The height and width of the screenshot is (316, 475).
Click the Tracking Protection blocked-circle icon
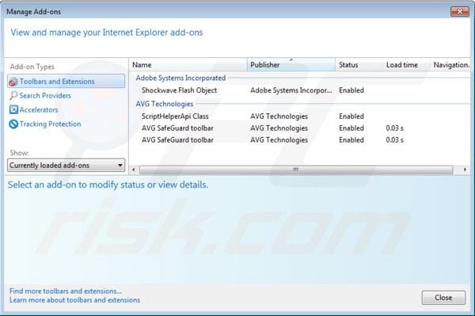click(x=13, y=124)
